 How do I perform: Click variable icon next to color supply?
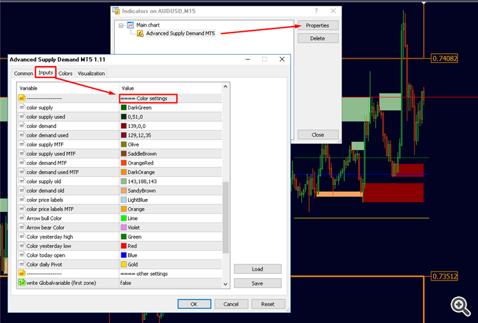22,107
